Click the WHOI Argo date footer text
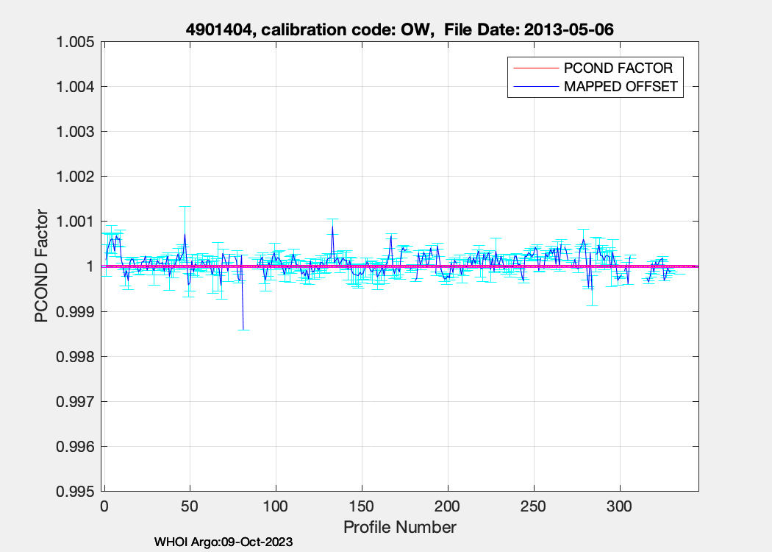772x552 pixels. point(224,542)
